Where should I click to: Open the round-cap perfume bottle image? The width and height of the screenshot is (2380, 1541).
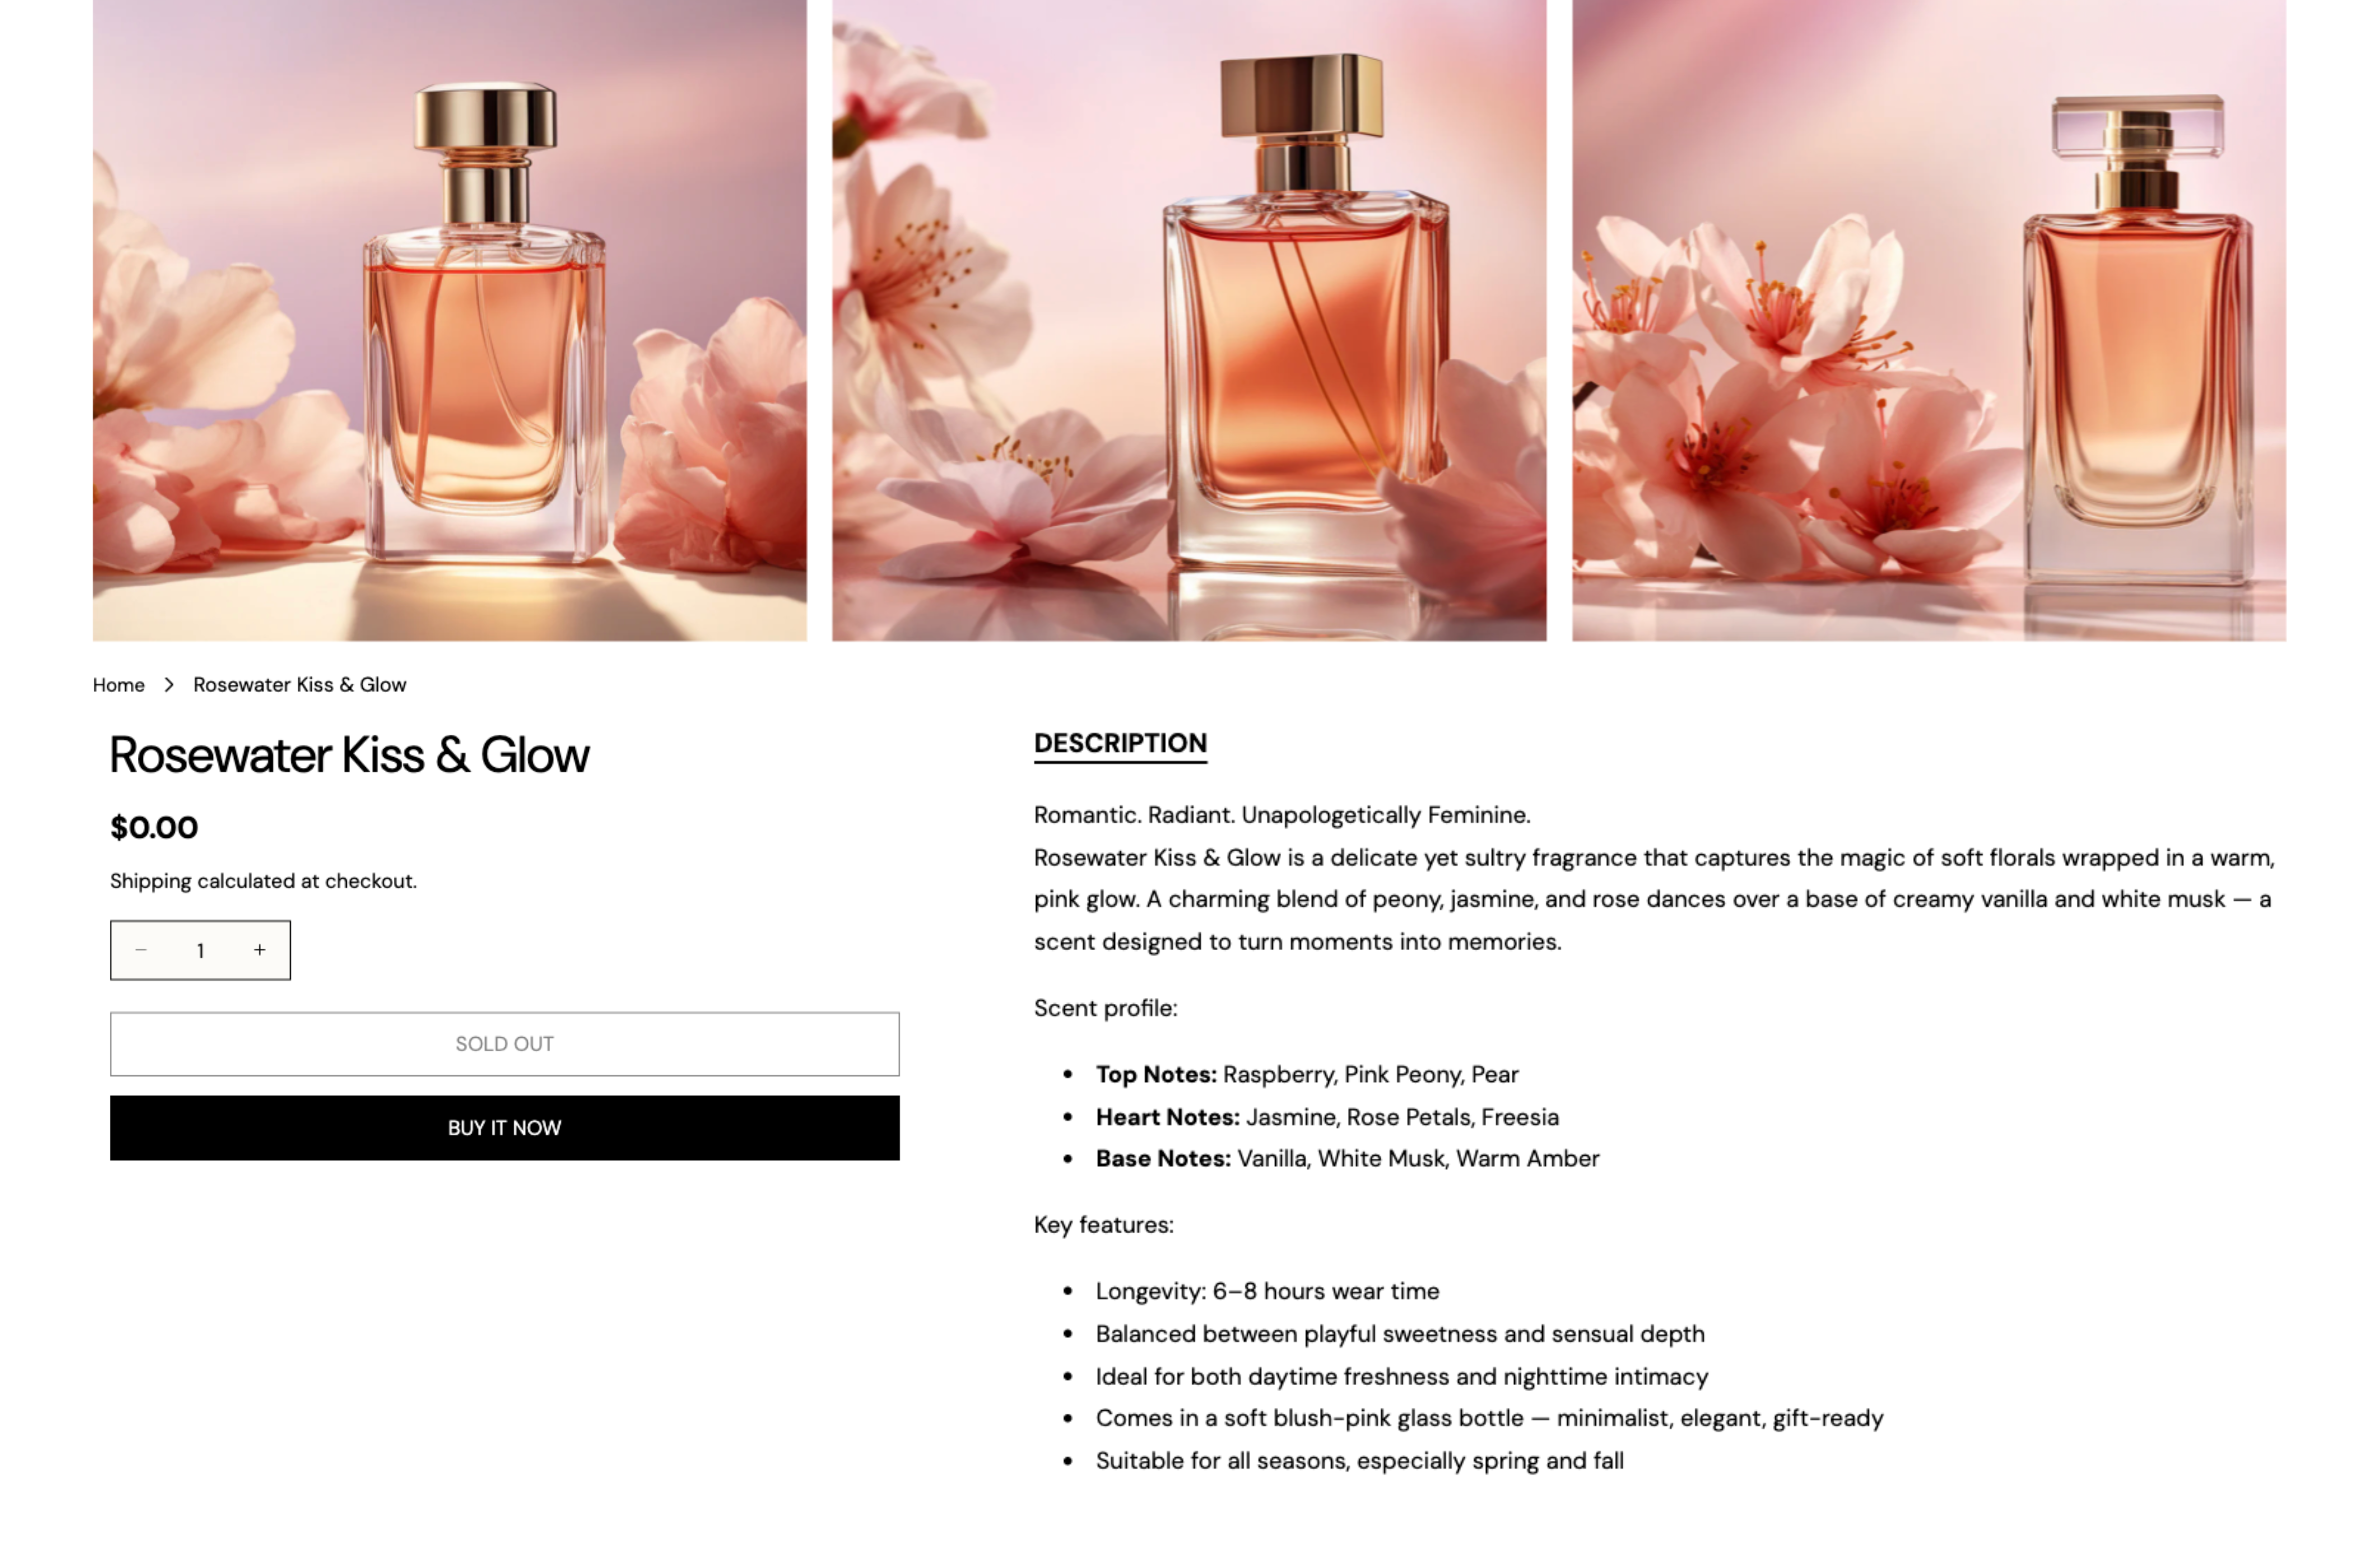[x=449, y=320]
